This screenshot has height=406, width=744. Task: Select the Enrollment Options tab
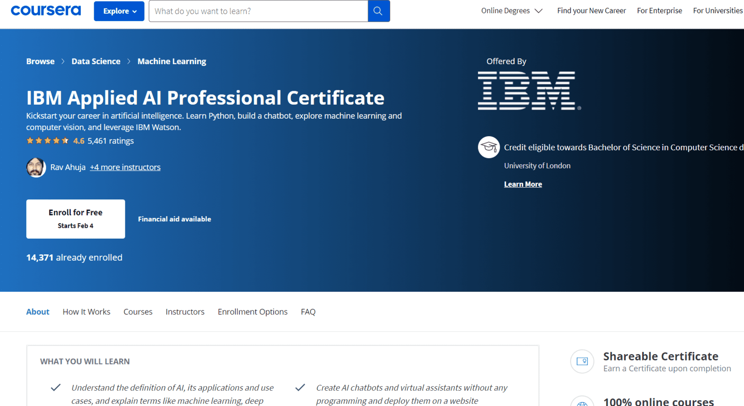(252, 311)
